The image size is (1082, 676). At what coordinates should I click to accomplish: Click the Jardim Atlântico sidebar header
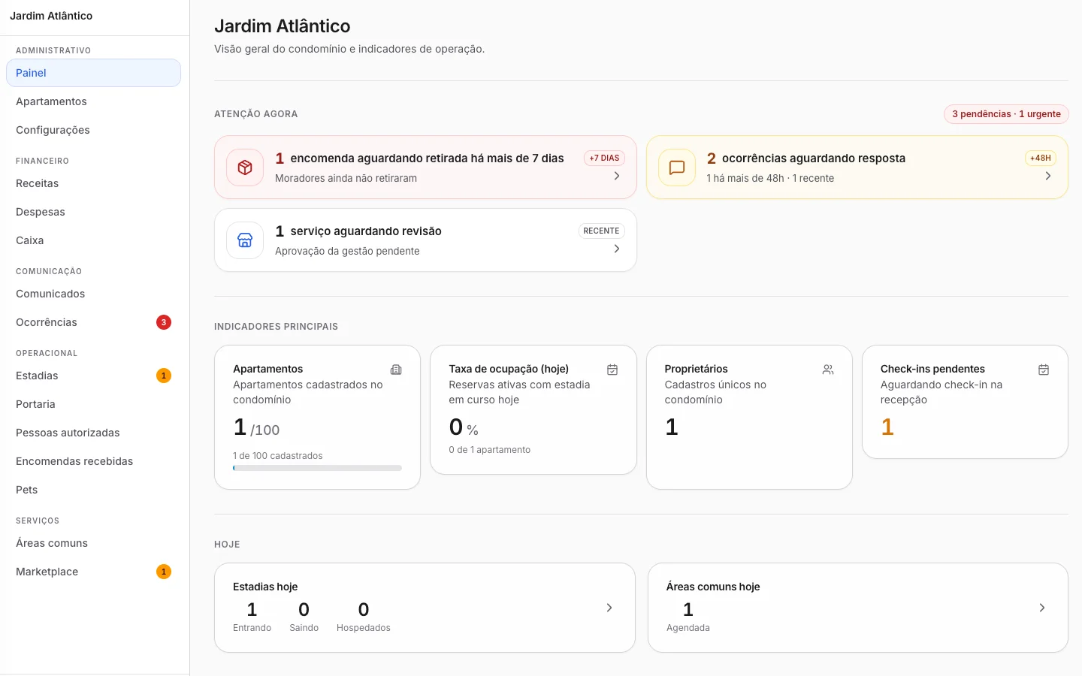[x=51, y=16]
